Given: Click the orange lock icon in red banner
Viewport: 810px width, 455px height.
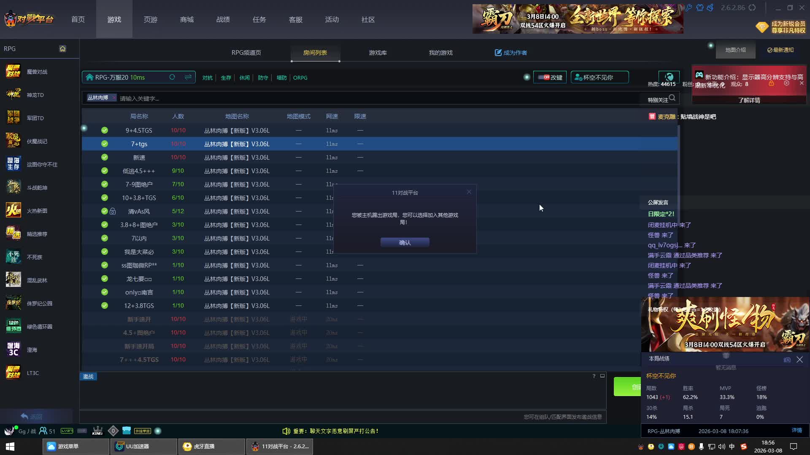Looking at the screenshot, I should click(x=771, y=83).
